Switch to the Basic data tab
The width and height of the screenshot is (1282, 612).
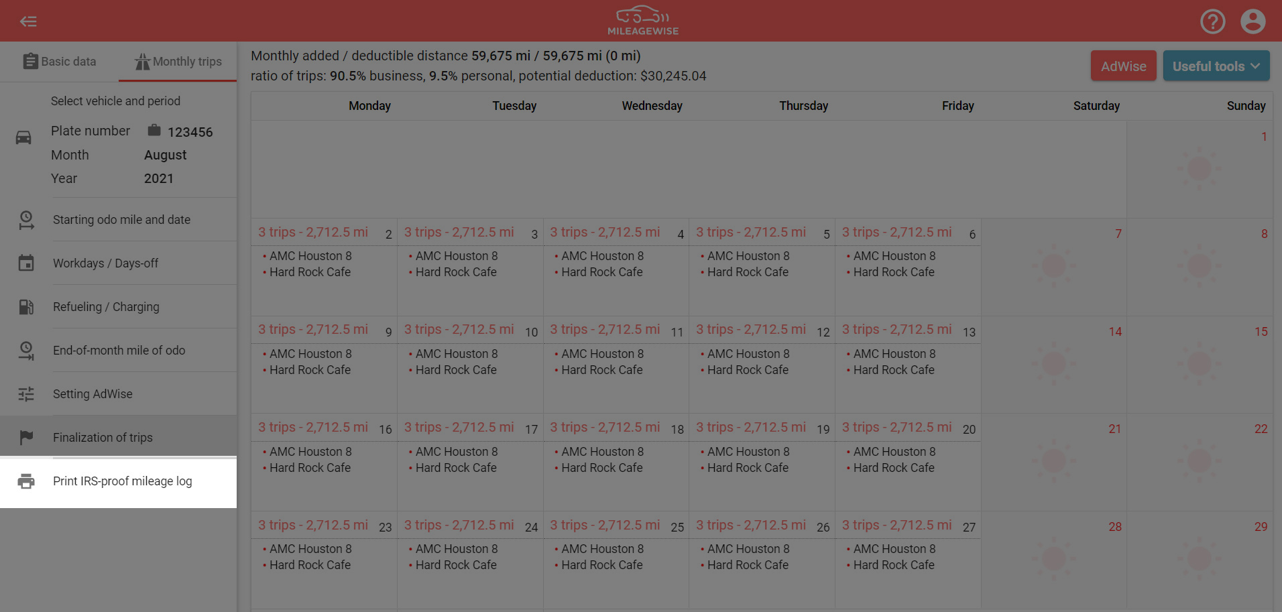pyautogui.click(x=59, y=62)
